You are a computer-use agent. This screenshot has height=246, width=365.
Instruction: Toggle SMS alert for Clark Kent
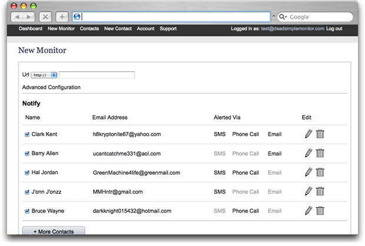220,134
